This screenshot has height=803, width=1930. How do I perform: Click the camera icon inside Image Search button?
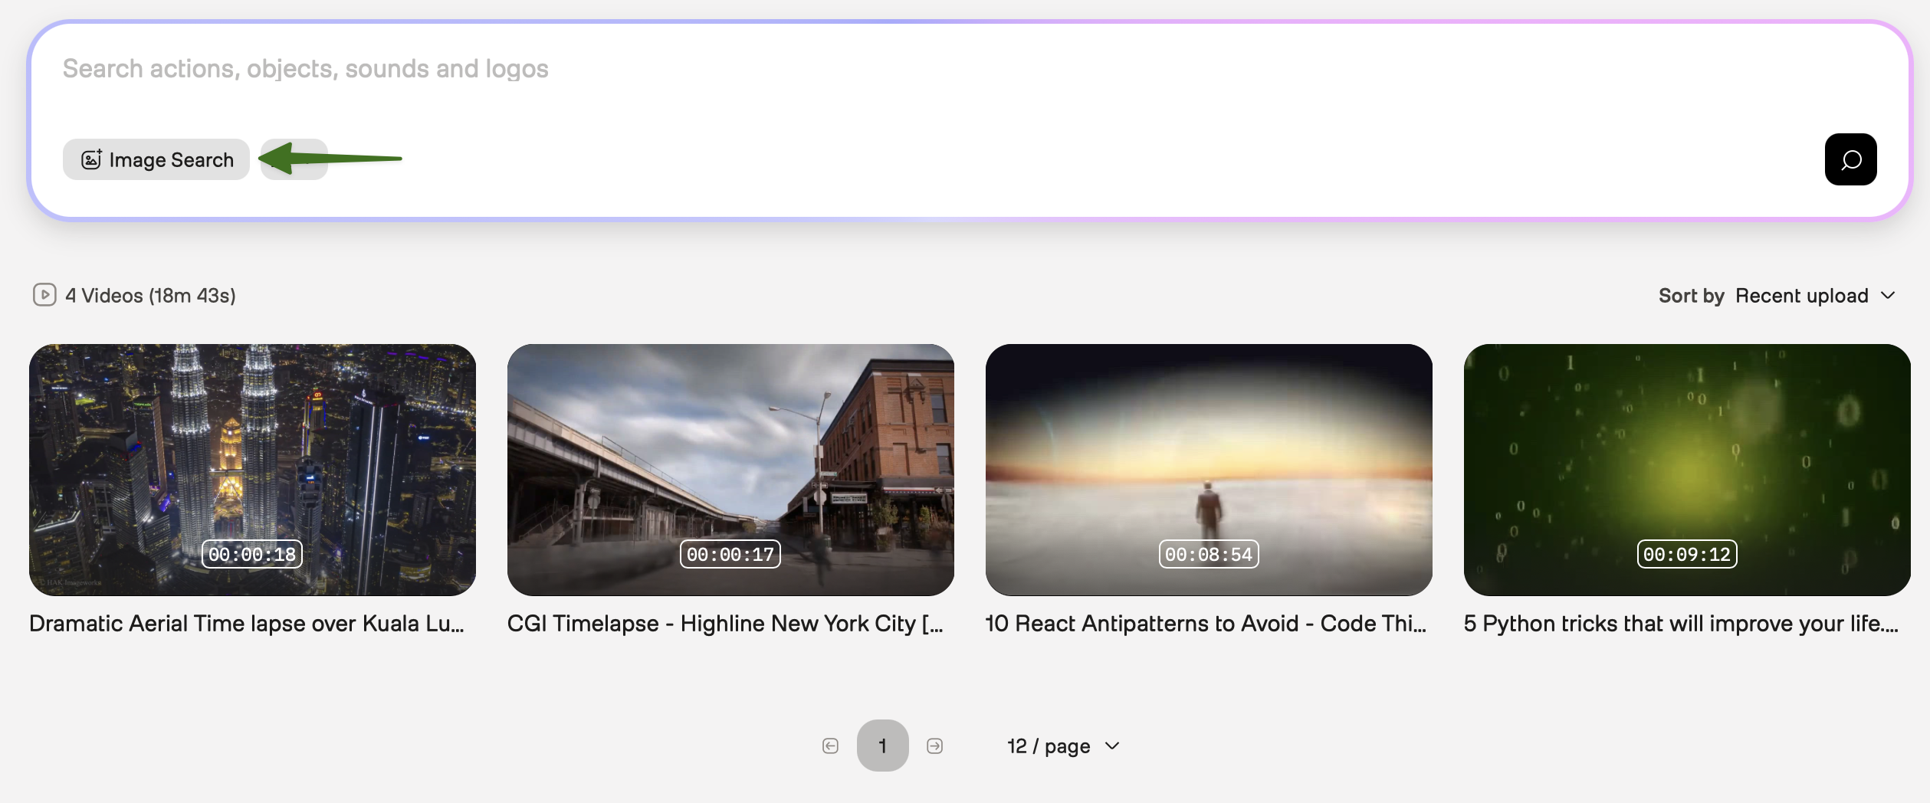(91, 159)
